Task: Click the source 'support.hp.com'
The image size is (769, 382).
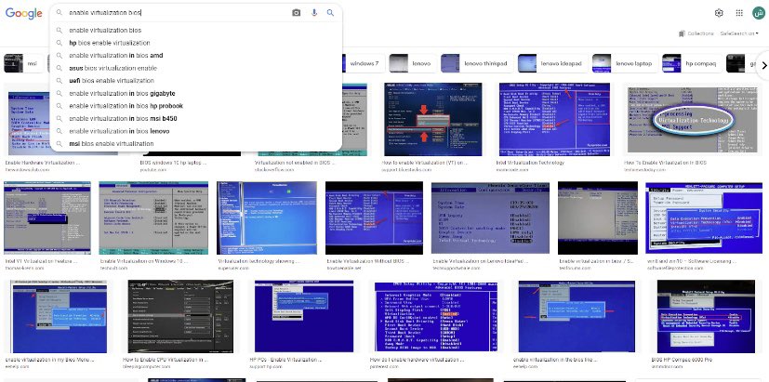Action: point(265,366)
